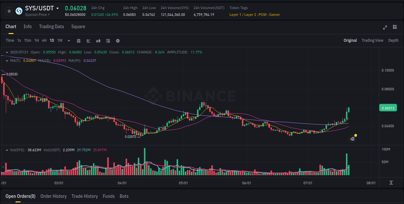Open the trading panel icon near the chart
The height and width of the screenshot is (204, 404).
[352, 139]
